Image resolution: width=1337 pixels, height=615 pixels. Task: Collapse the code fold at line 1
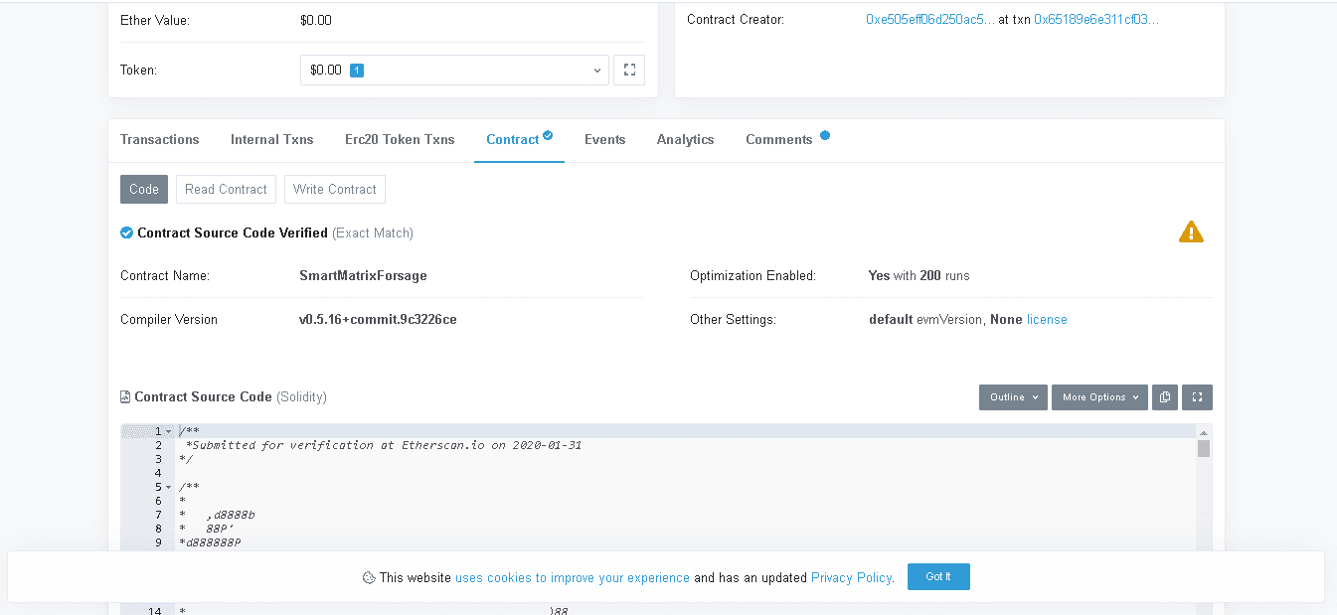coord(169,431)
